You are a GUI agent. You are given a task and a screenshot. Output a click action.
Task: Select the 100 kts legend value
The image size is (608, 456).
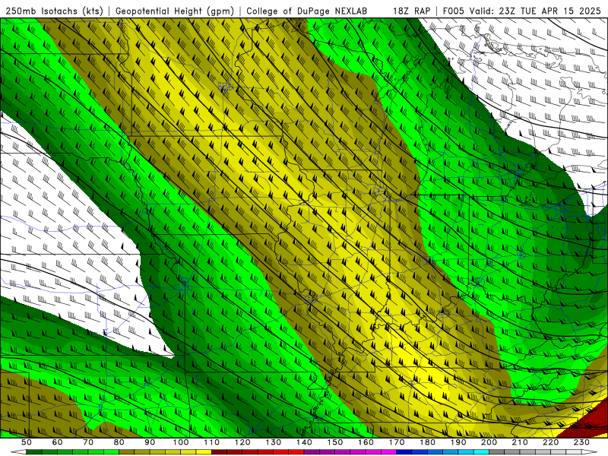tap(181, 442)
